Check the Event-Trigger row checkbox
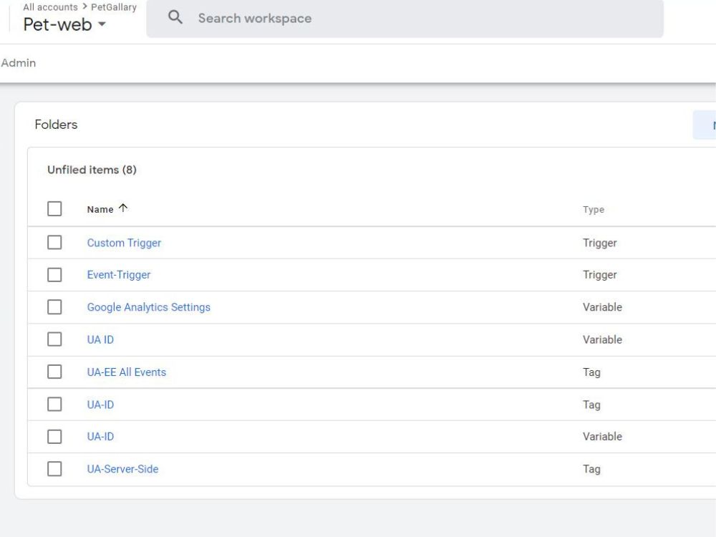Image resolution: width=716 pixels, height=537 pixels. point(54,275)
